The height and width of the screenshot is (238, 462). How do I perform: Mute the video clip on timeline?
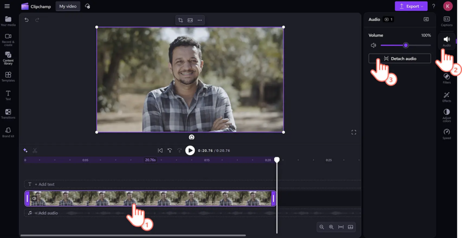[x=34, y=198]
